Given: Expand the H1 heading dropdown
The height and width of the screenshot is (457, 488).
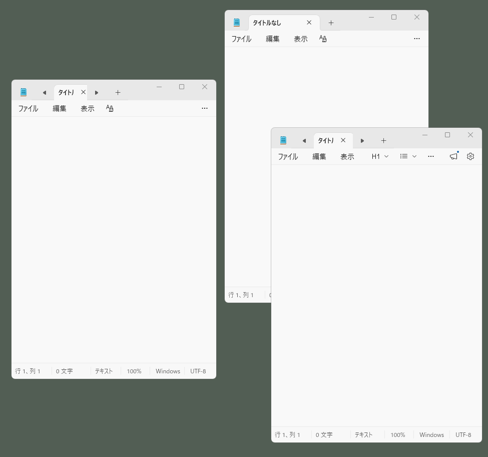Looking at the screenshot, I should [x=380, y=156].
